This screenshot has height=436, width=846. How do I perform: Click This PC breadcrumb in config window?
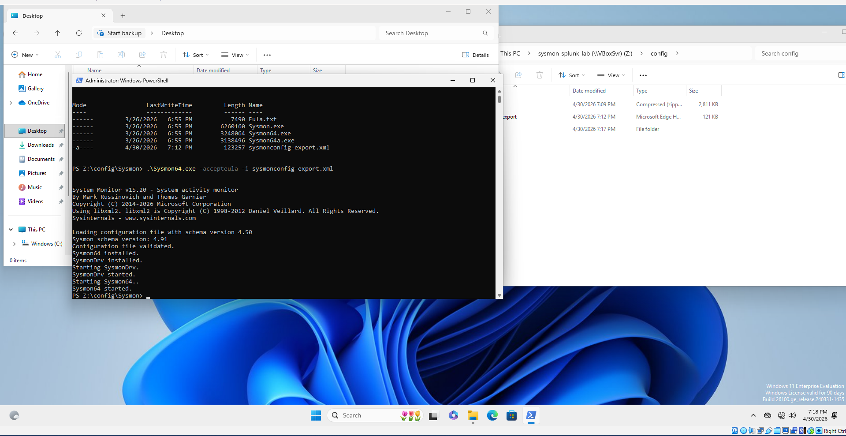pos(510,53)
